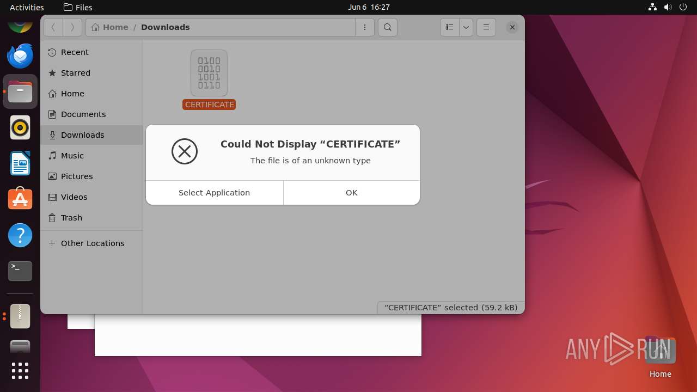This screenshot has height=392, width=697.
Task: Click the CERTIFICATE file name label
Action: pos(209,105)
